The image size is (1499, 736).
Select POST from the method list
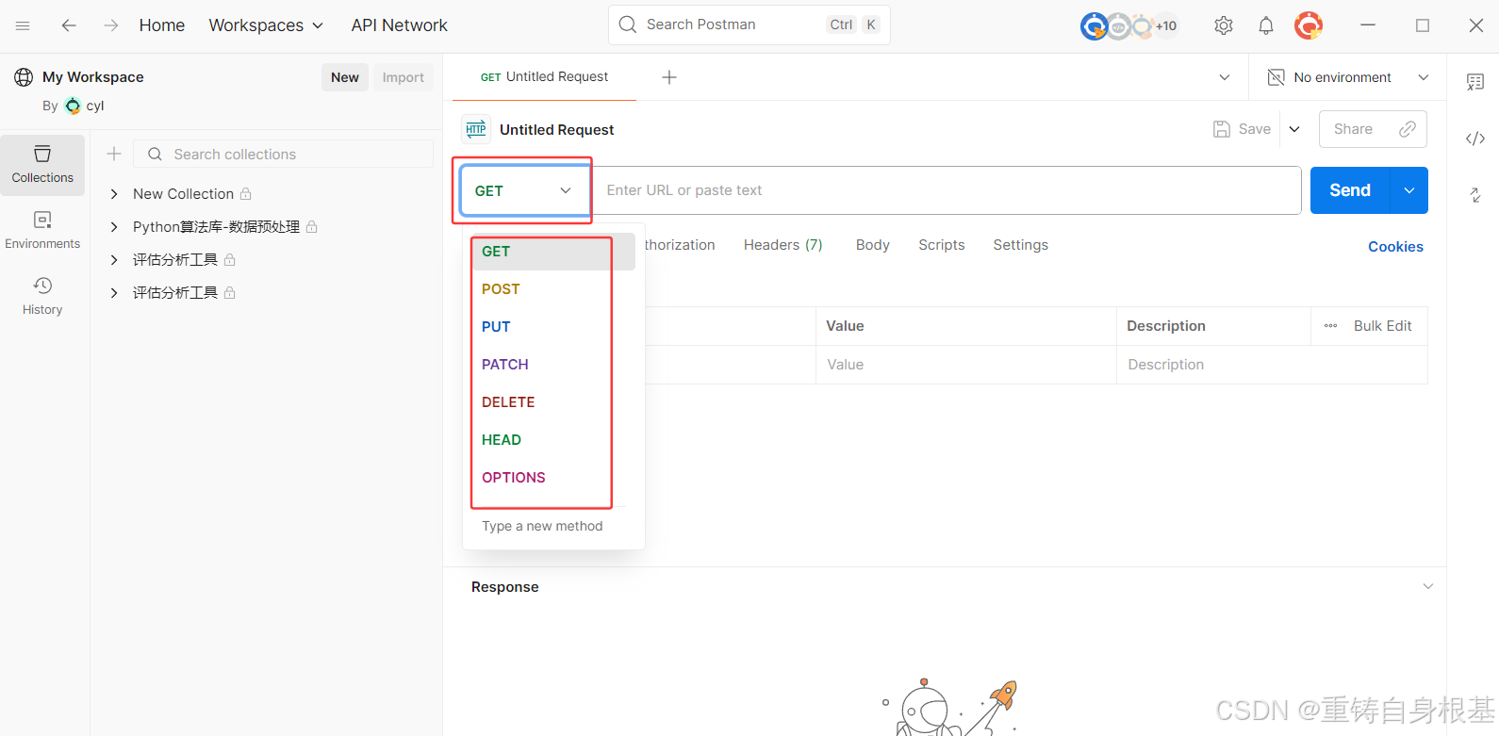click(x=501, y=289)
